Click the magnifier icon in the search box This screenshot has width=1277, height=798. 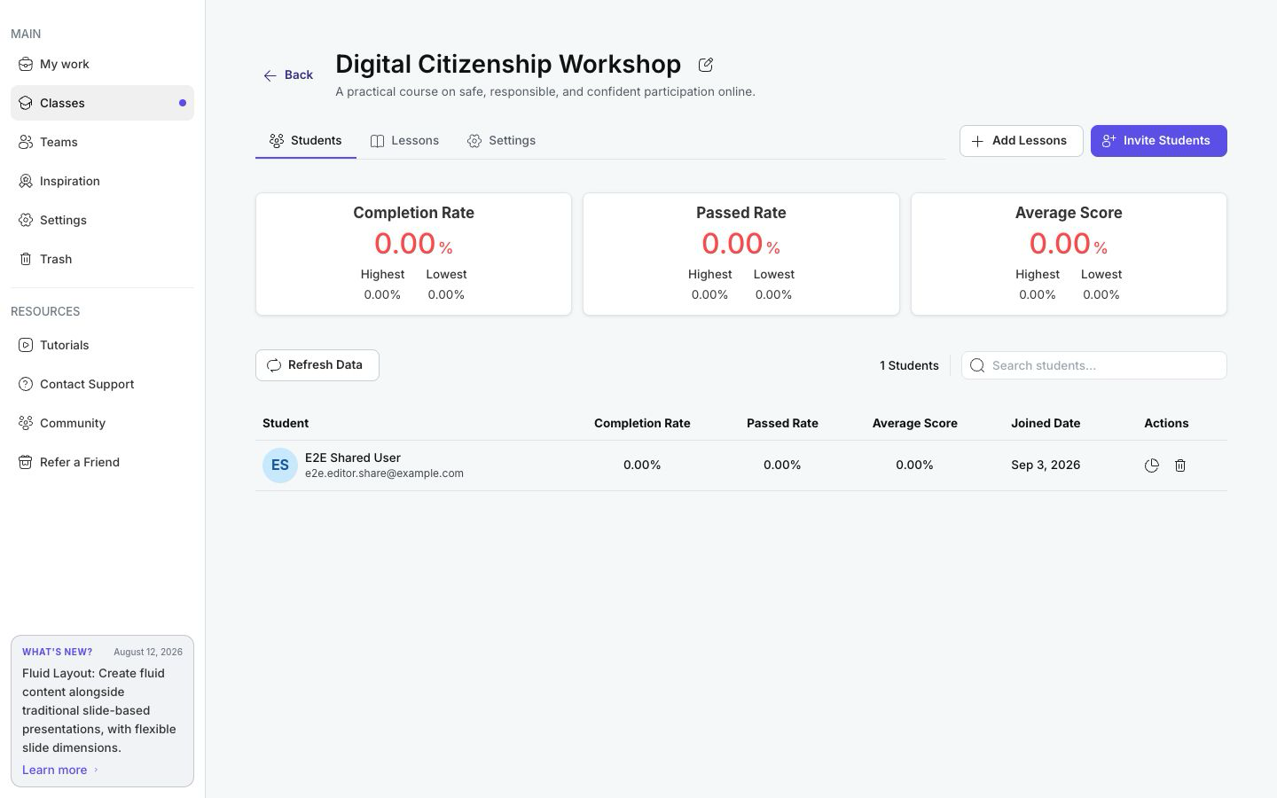point(977,365)
